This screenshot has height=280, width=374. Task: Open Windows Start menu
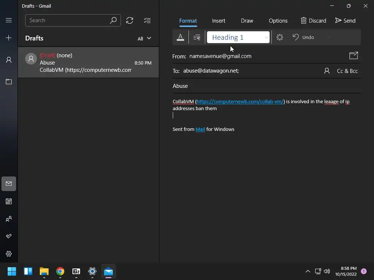pyautogui.click(x=12, y=271)
